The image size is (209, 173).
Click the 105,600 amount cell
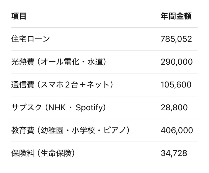pyautogui.click(x=176, y=84)
